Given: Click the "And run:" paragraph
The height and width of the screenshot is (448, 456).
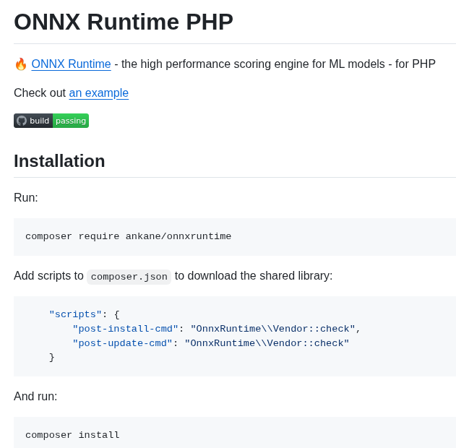Looking at the screenshot, I should (x=35, y=396).
